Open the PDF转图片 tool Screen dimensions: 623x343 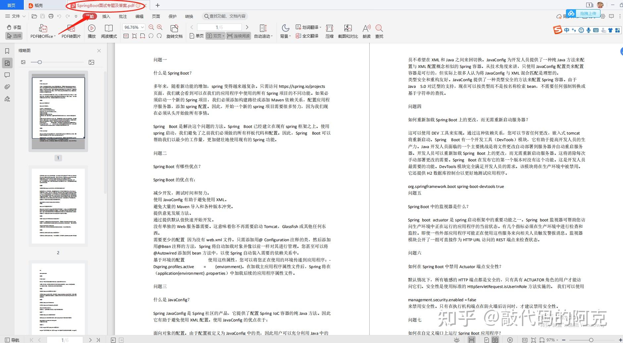(71, 31)
